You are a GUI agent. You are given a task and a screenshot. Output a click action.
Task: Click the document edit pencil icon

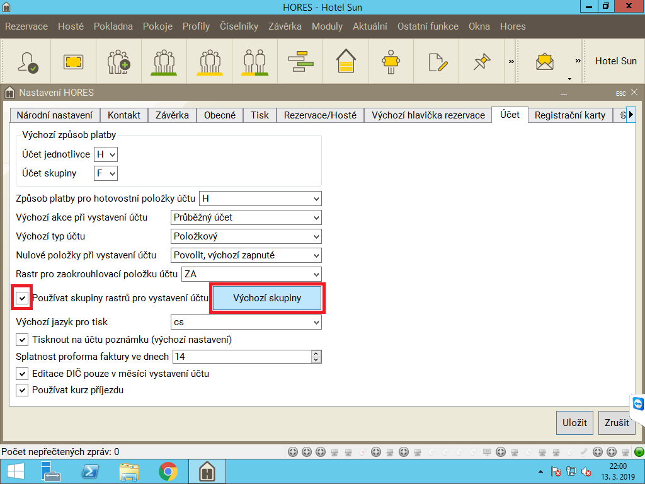tap(437, 61)
